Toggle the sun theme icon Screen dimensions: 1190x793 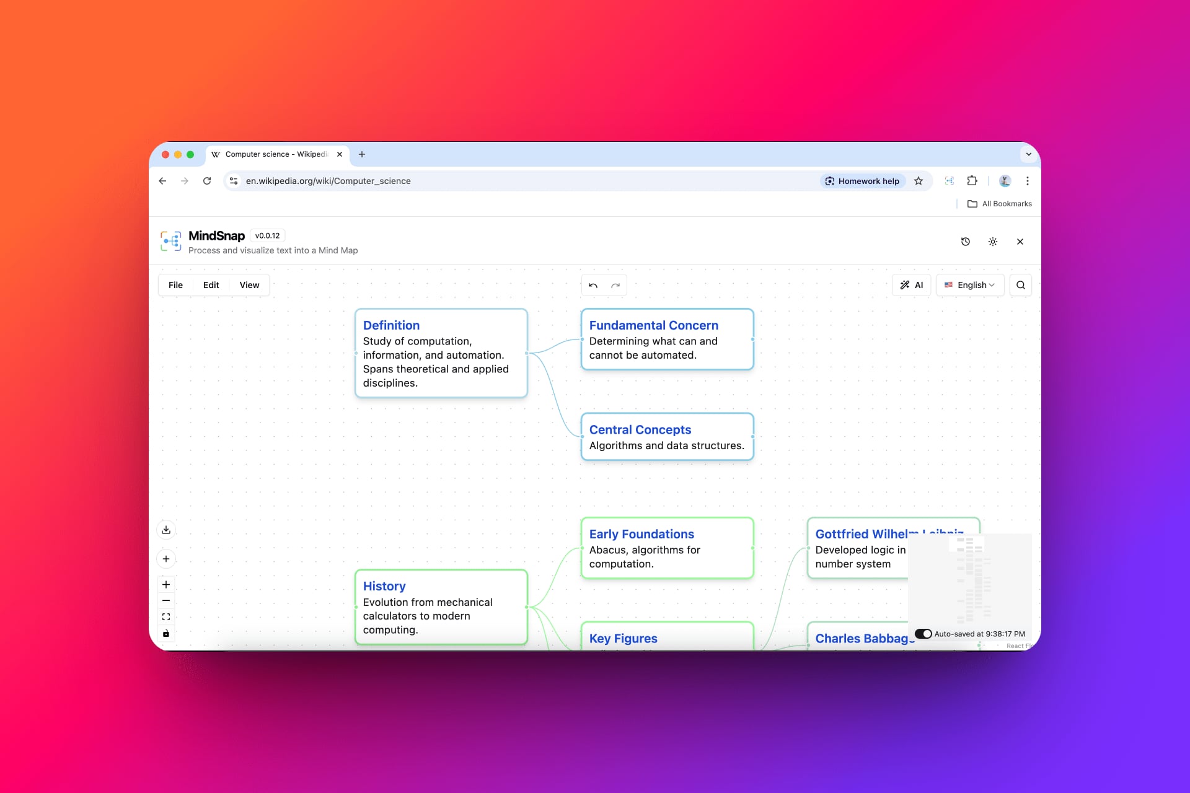pyautogui.click(x=993, y=242)
